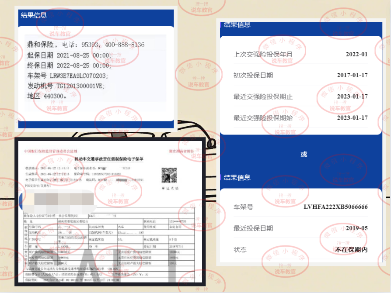Select the 终保日期 2022-08-25 line
Screen dimensions: 391x293
coord(69,65)
